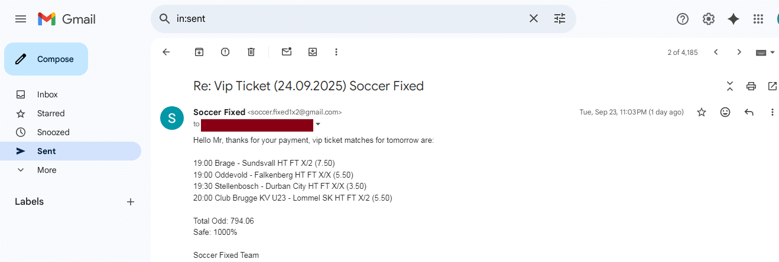The height and width of the screenshot is (262, 779).
Task: Click the search field containing in:sent
Action: click(349, 19)
